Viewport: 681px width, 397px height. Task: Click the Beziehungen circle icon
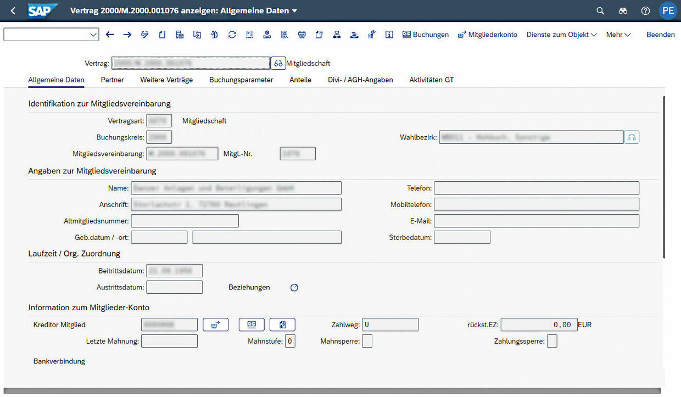pyautogui.click(x=294, y=287)
